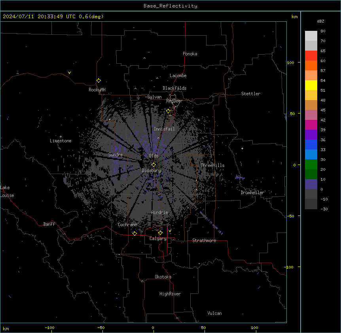The height and width of the screenshot is (333, 341).
Task: Click the km unit label beside the timestamp
Action: (x=295, y=17)
